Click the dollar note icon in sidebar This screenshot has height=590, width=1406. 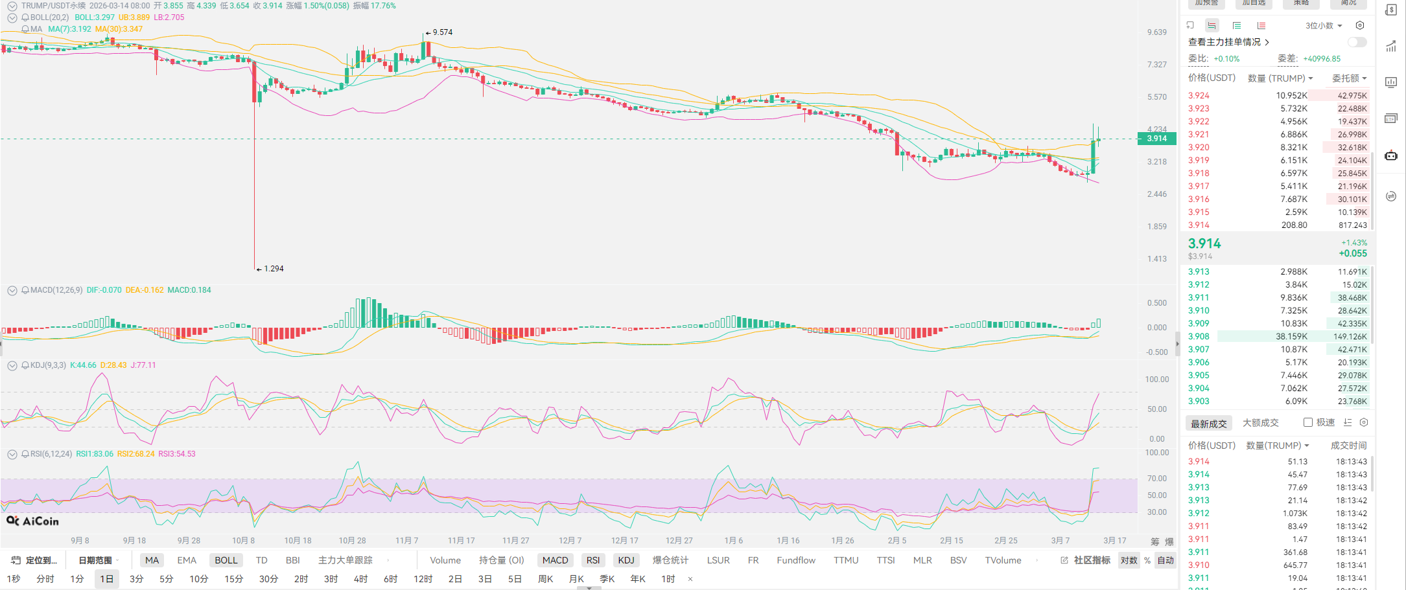pyautogui.click(x=1391, y=10)
